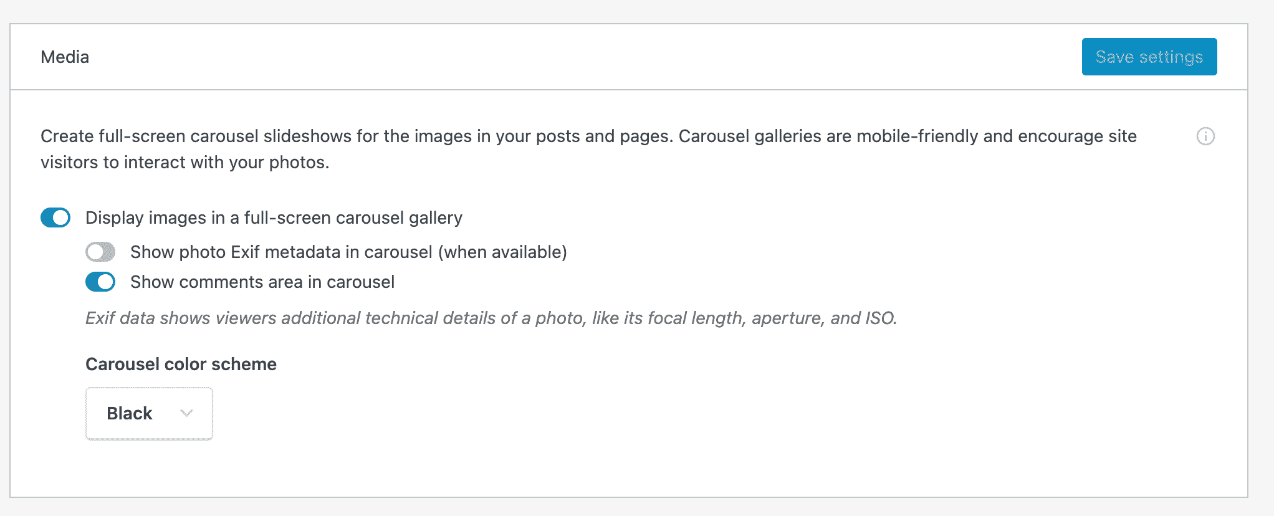Click the chevron arrow in Black dropdown

(186, 413)
